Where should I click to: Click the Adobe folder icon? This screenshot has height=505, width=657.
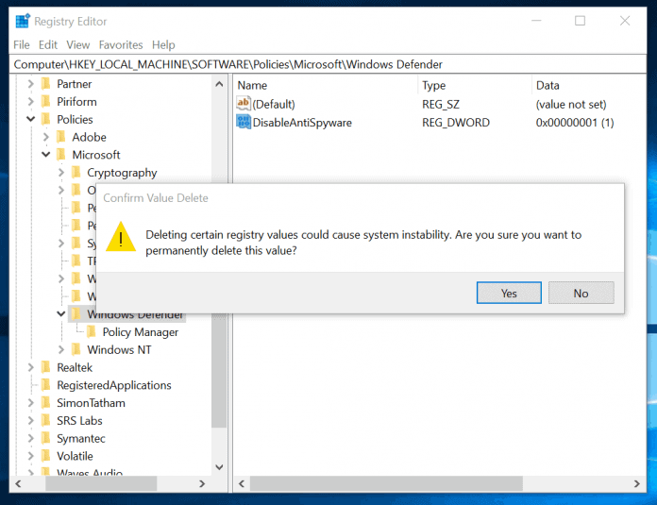tap(60, 137)
